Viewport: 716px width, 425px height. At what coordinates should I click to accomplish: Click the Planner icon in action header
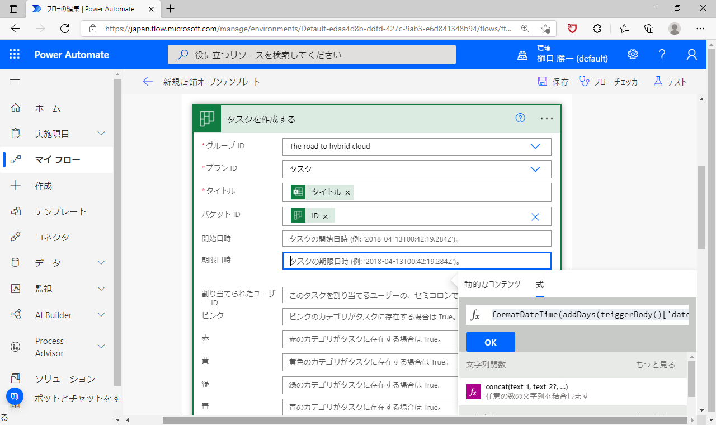[207, 119]
